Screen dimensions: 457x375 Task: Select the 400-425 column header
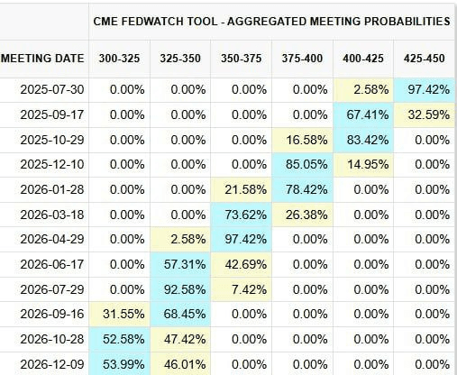pos(363,59)
